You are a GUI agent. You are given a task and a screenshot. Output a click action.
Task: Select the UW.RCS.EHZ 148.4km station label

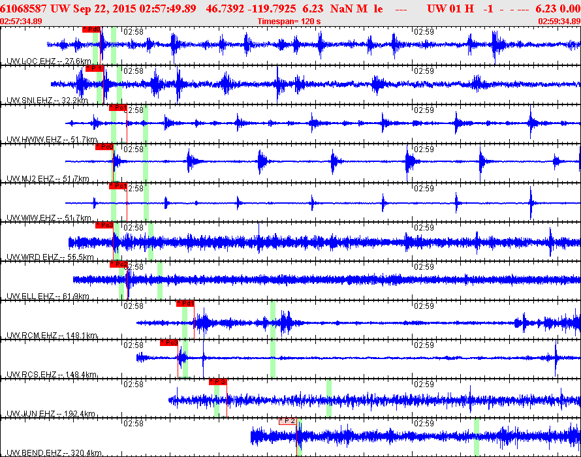52,374
